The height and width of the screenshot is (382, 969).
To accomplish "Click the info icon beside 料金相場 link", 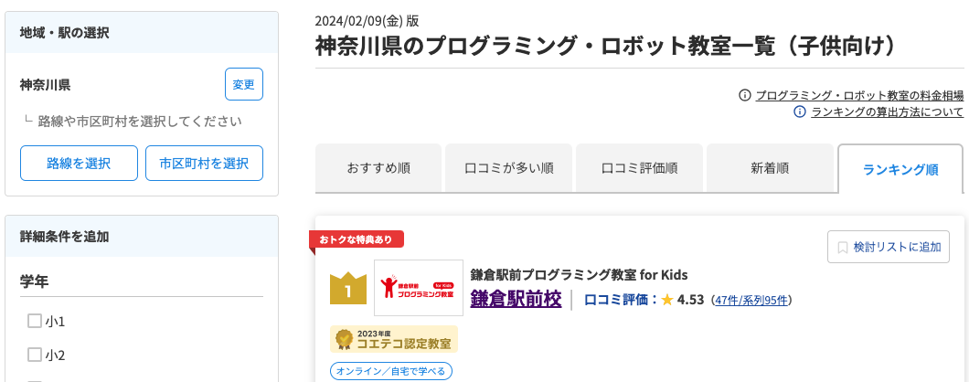I will [x=745, y=95].
